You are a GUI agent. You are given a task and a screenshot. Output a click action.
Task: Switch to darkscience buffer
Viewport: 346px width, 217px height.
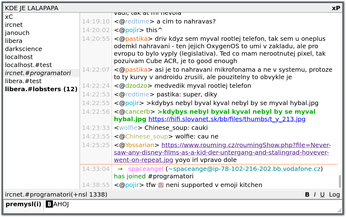click(x=24, y=49)
